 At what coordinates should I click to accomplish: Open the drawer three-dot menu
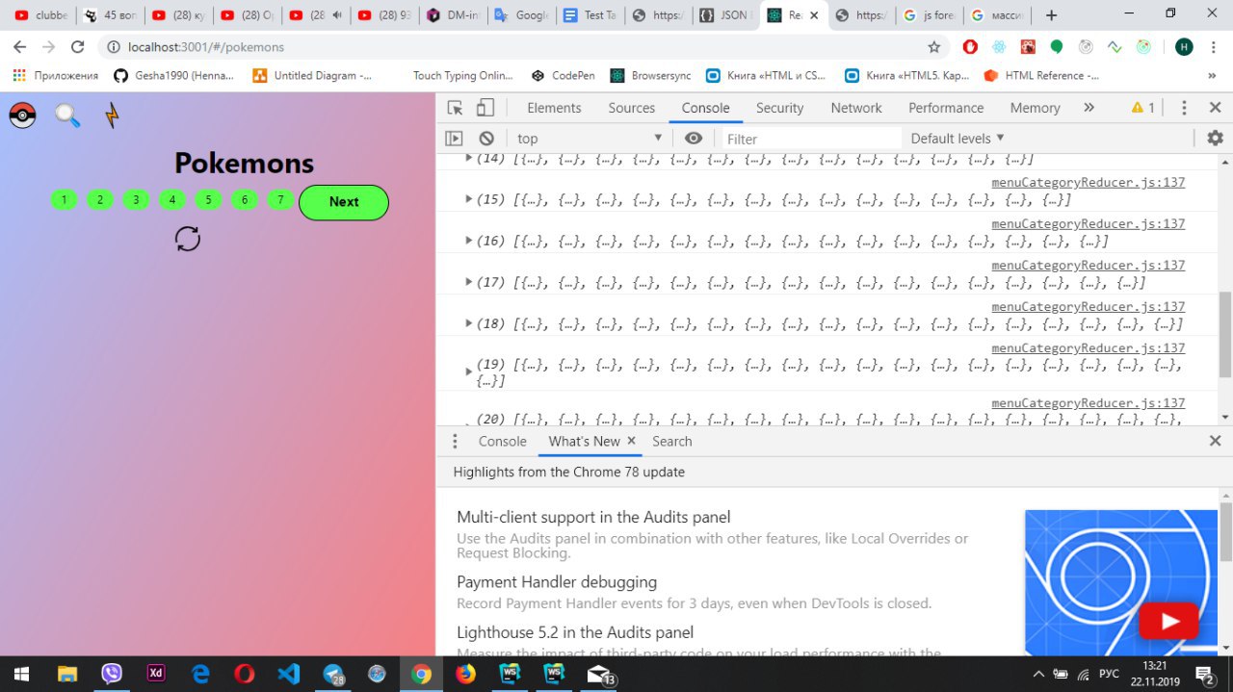coord(455,441)
